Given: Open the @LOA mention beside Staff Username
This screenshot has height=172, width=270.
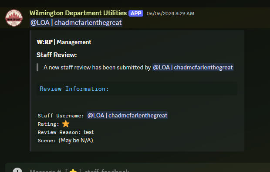Looking at the screenshot, I should click(x=127, y=115).
